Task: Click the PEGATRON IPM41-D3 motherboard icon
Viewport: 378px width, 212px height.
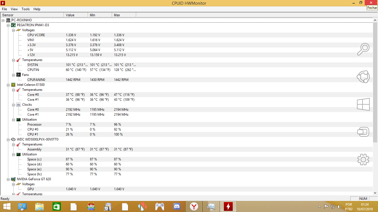Action: (x=13, y=25)
